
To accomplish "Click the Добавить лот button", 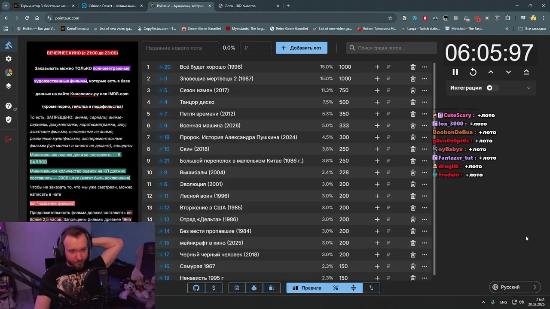I will pyautogui.click(x=302, y=48).
